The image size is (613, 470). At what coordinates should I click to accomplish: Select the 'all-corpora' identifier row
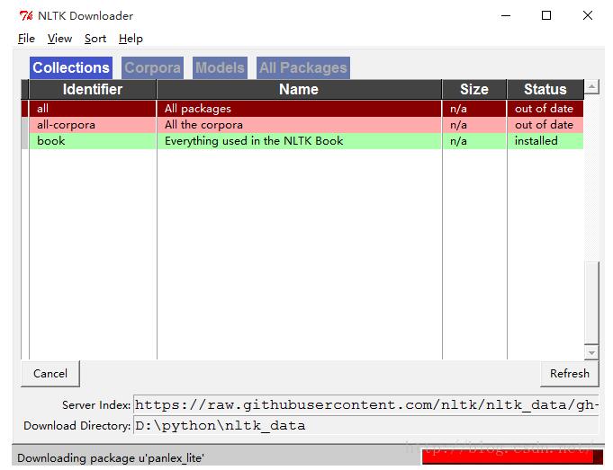click(x=92, y=125)
